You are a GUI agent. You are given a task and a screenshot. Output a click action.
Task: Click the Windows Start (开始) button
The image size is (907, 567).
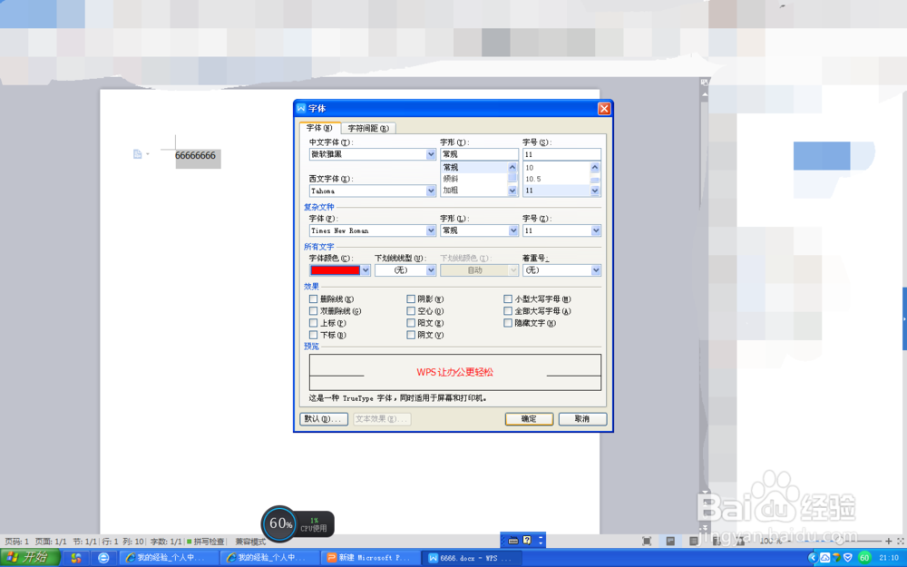click(x=30, y=558)
